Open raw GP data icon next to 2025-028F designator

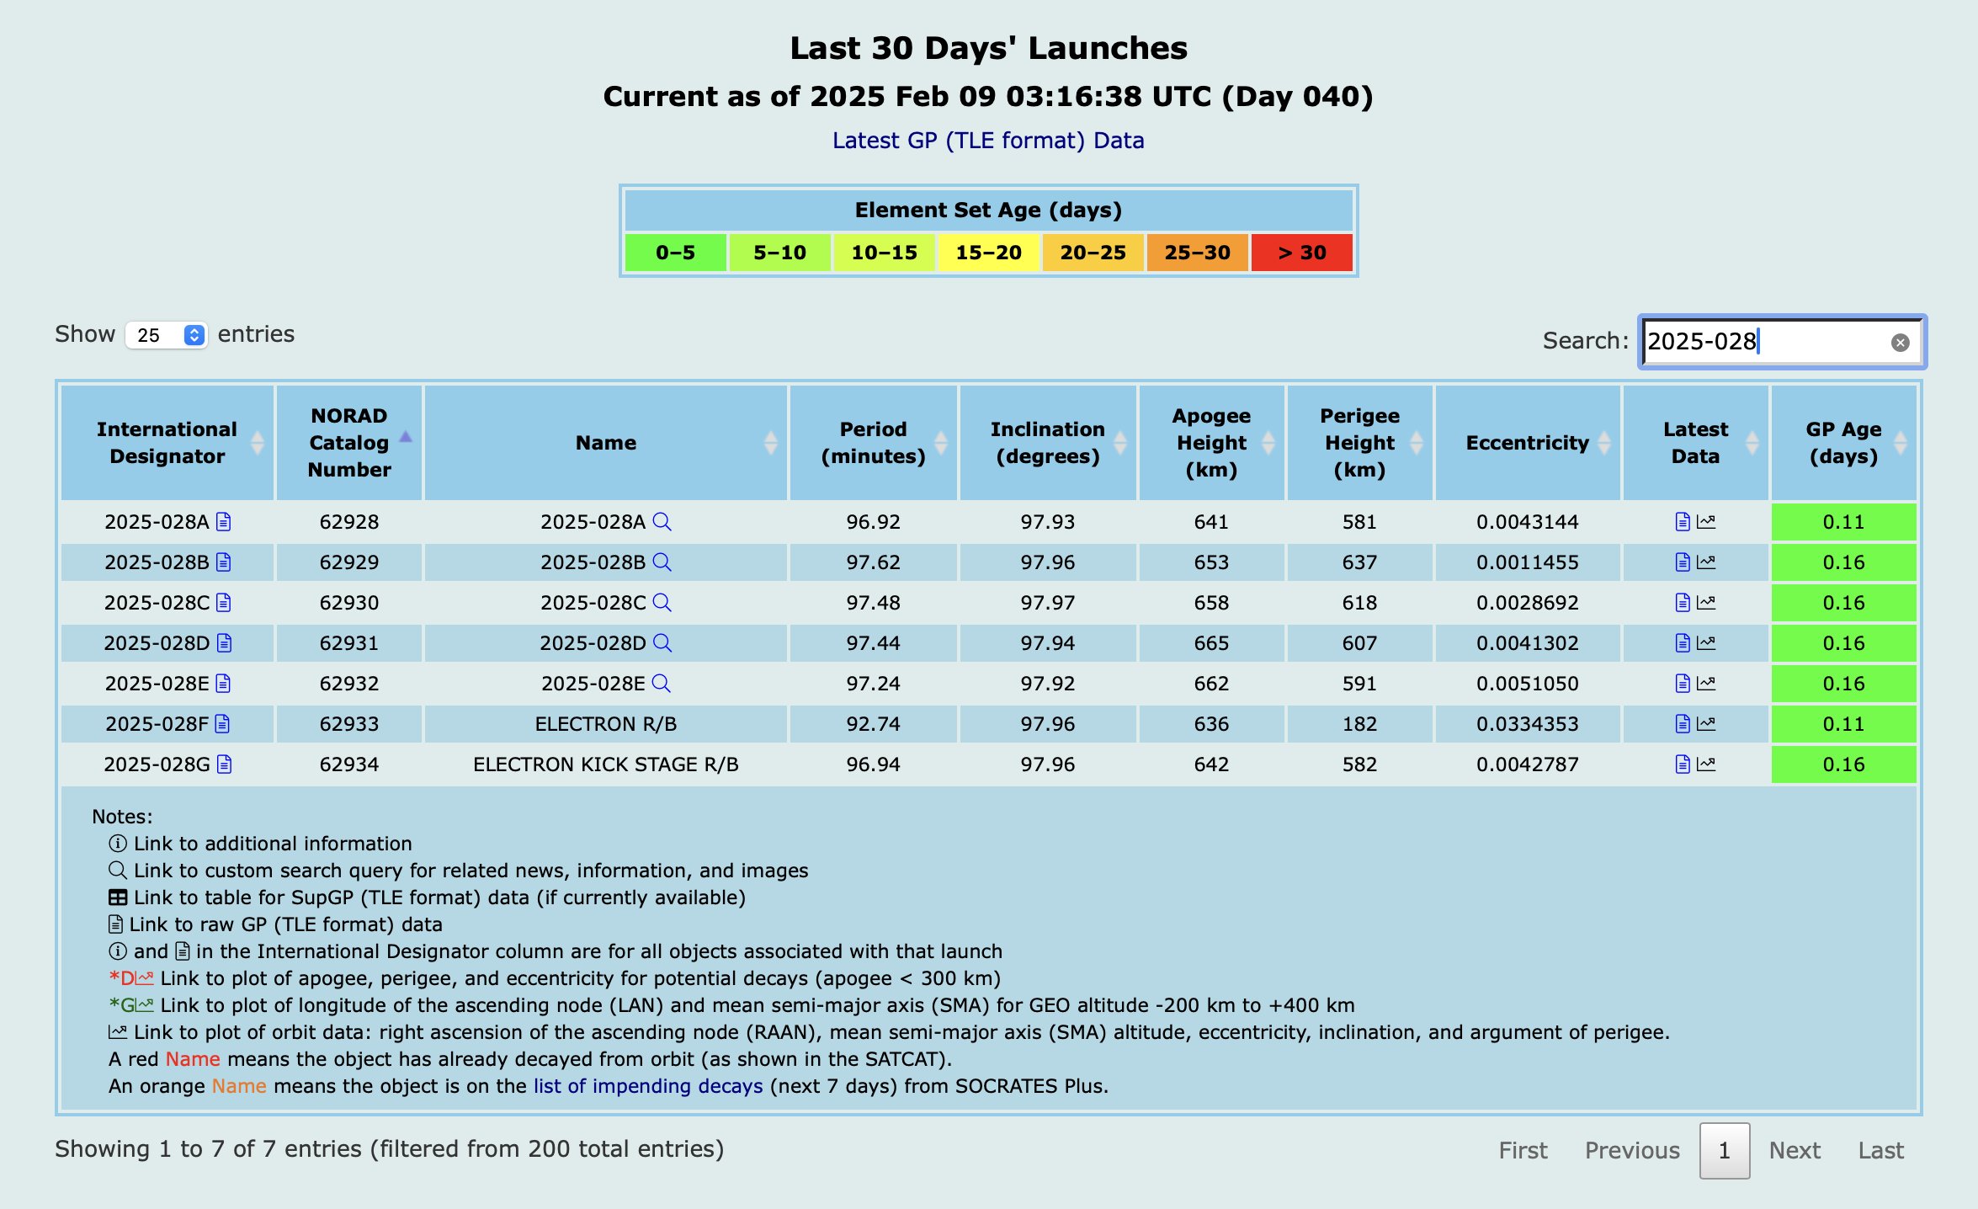click(222, 724)
